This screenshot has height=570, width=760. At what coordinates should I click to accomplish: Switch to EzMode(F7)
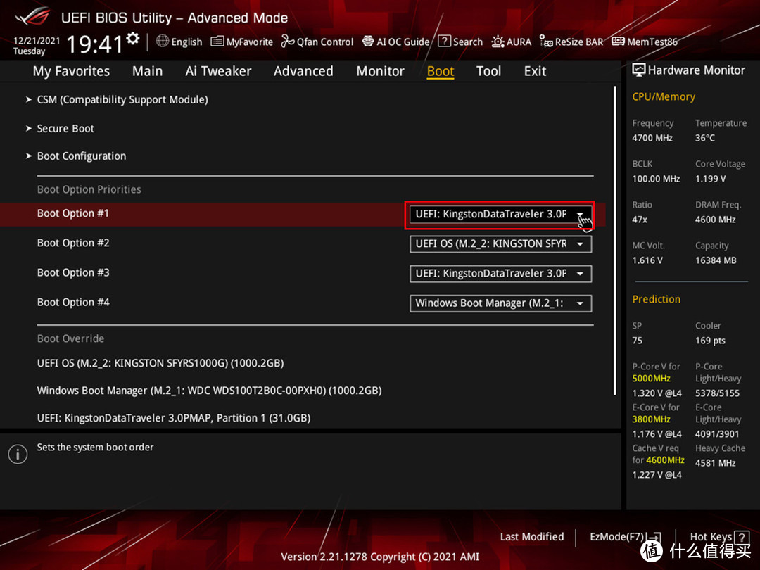coord(616,537)
